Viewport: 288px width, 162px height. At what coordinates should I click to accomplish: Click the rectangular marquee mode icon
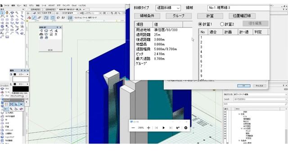[x=53, y=18]
